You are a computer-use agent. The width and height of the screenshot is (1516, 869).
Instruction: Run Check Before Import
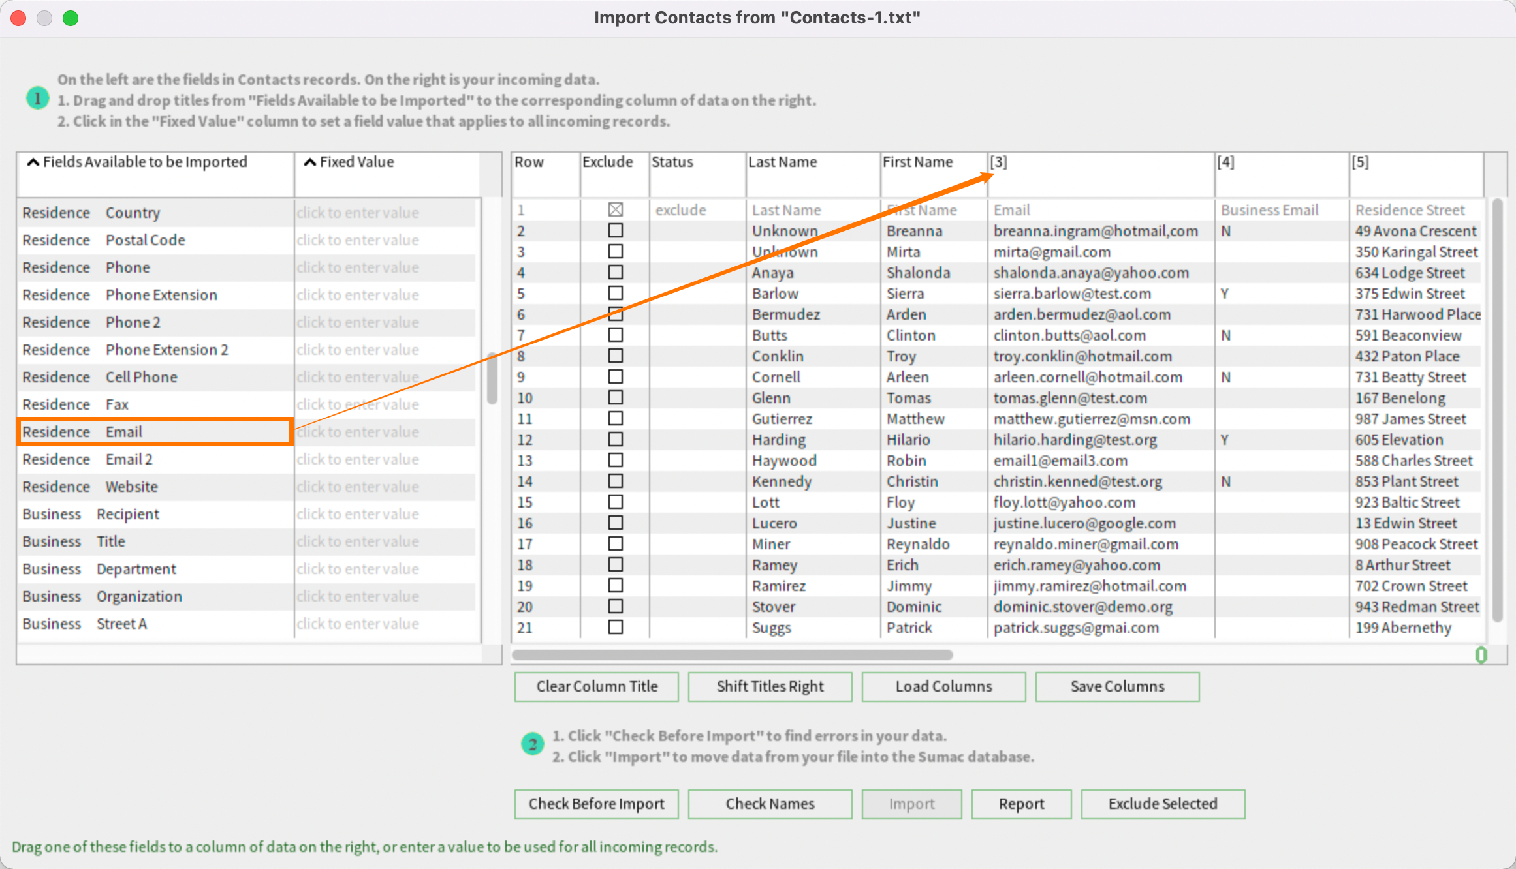coord(597,804)
